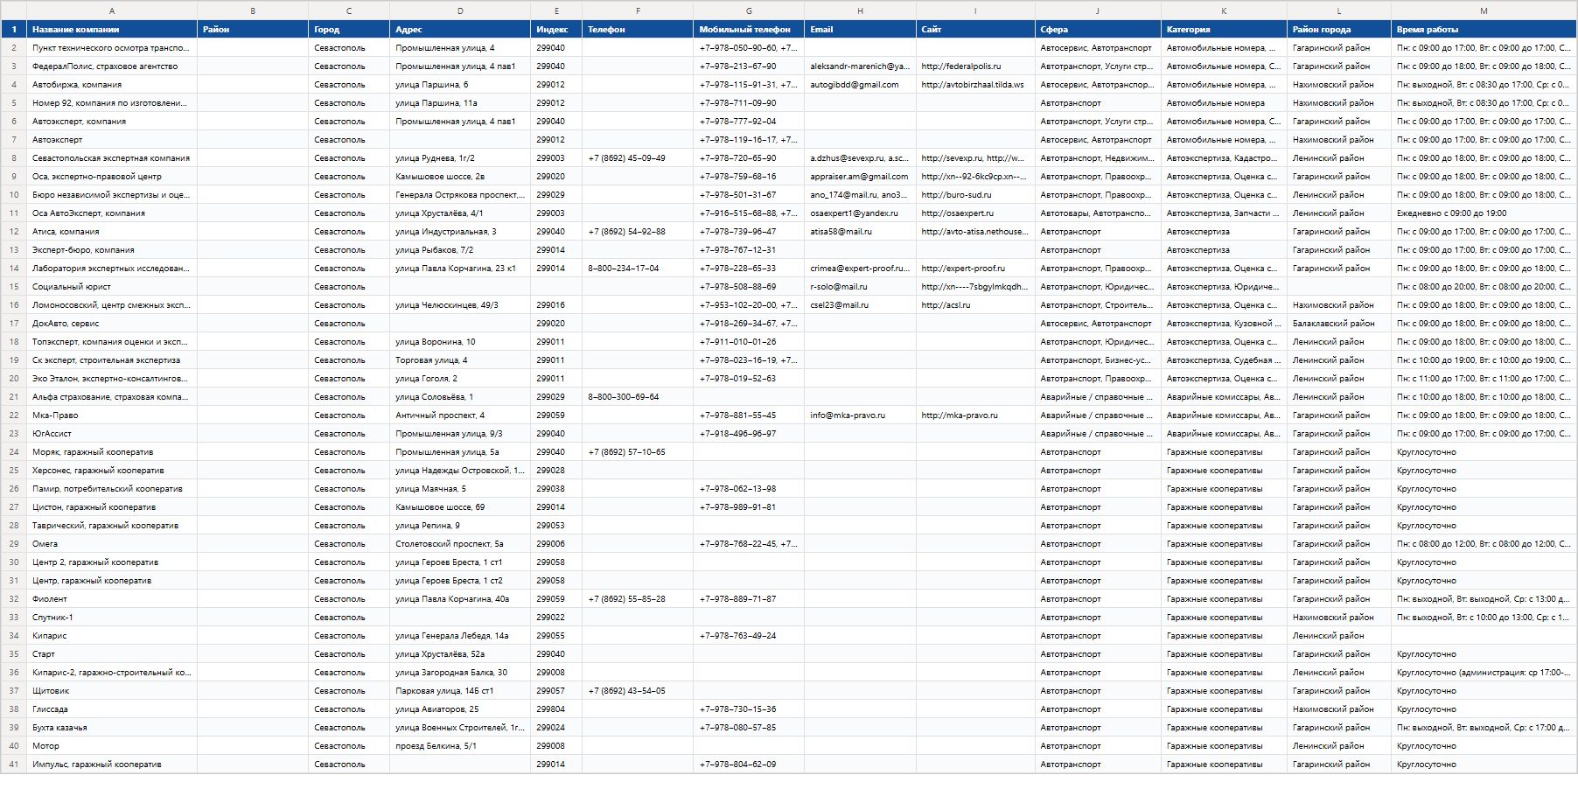Select the 'Бухта казачья' cell
1578x789 pixels.
[x=112, y=728]
